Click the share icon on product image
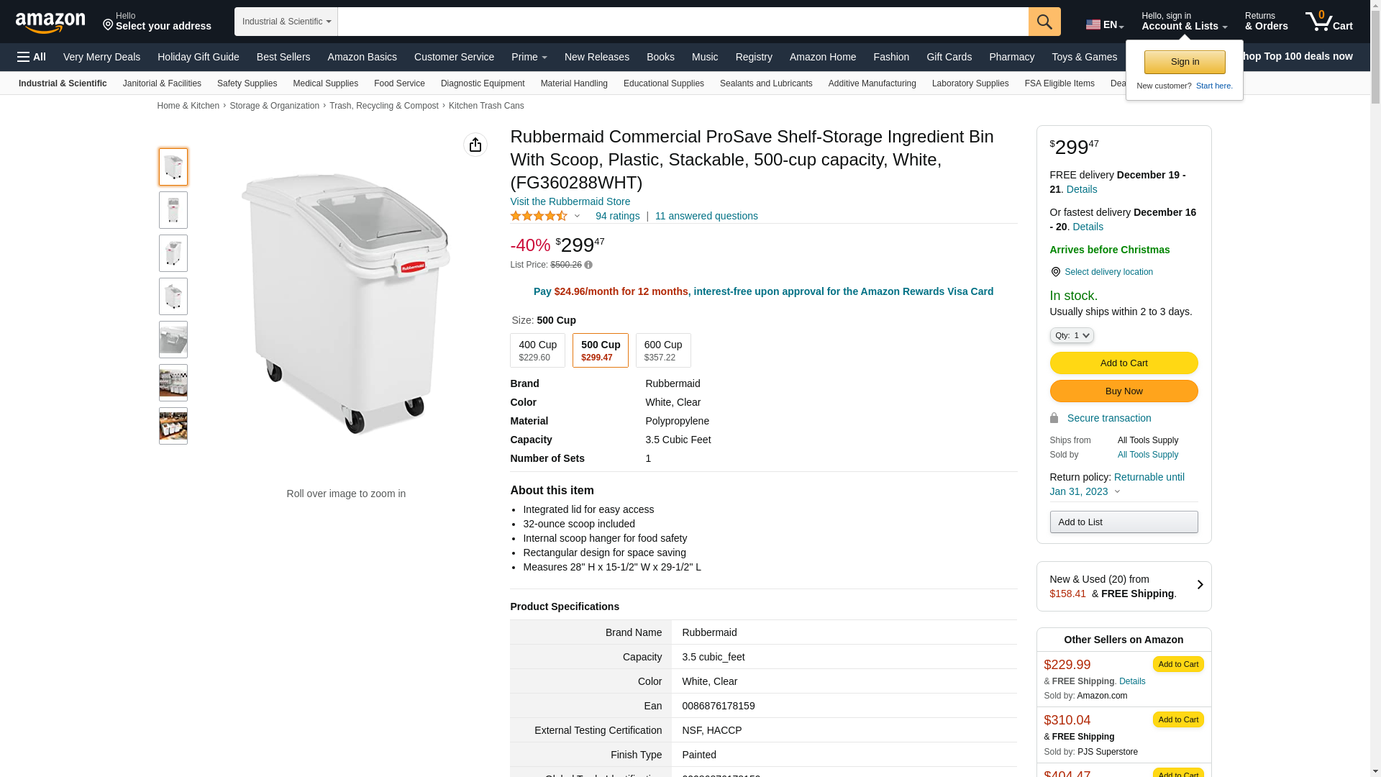This screenshot has height=777, width=1381. pos(475,145)
